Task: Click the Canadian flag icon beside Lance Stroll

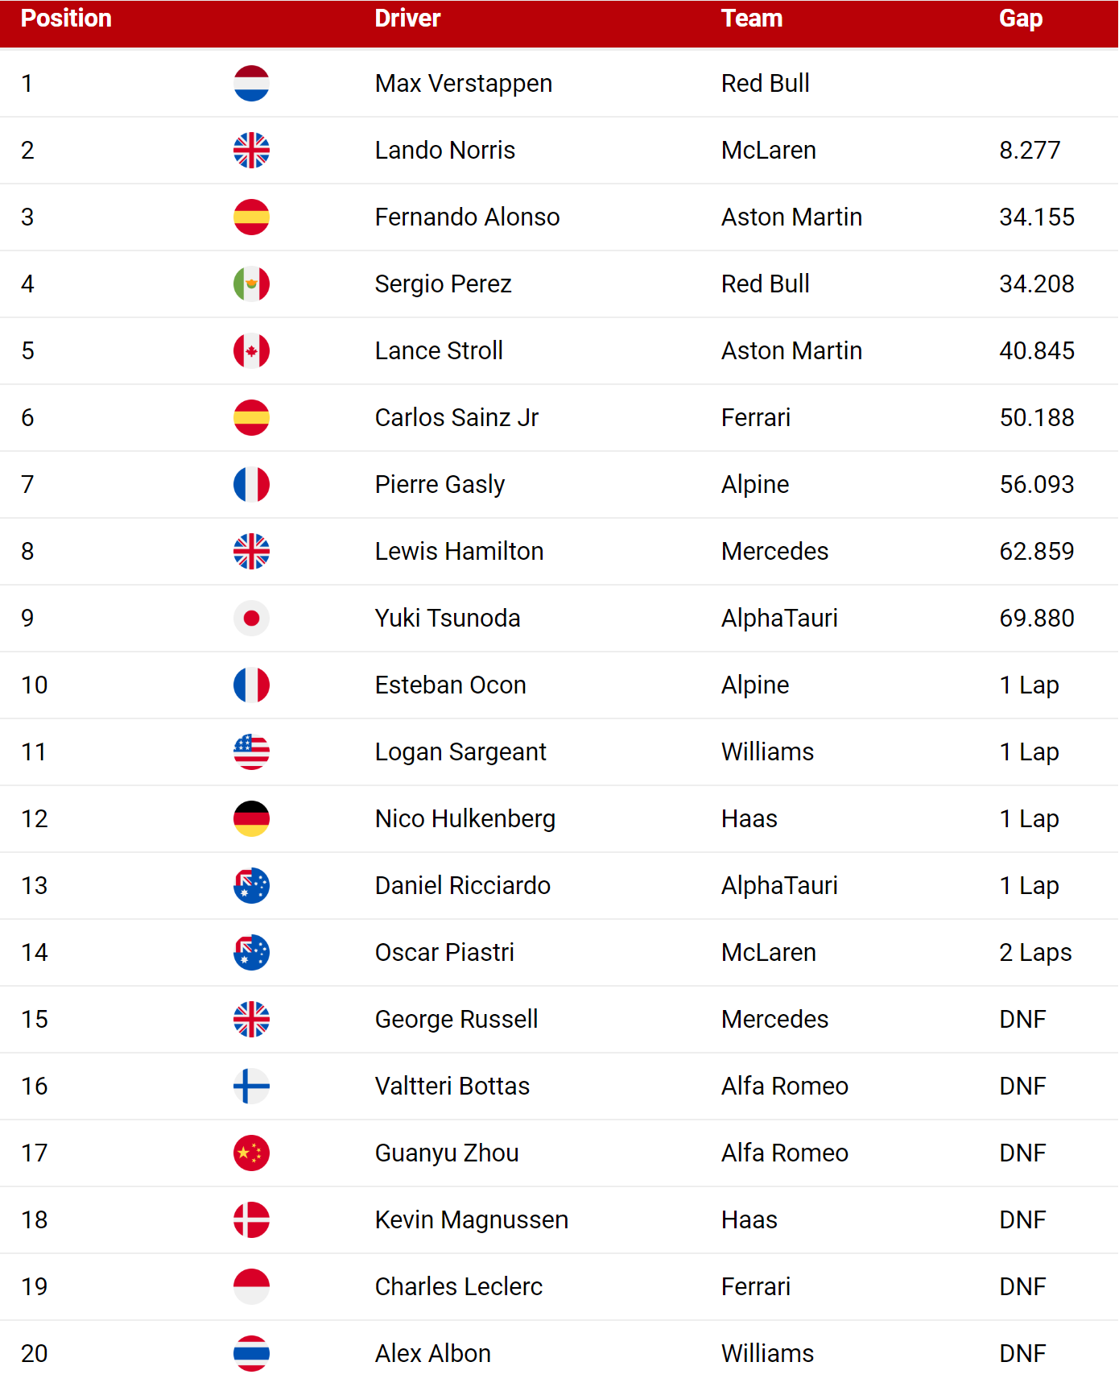Action: 251,351
